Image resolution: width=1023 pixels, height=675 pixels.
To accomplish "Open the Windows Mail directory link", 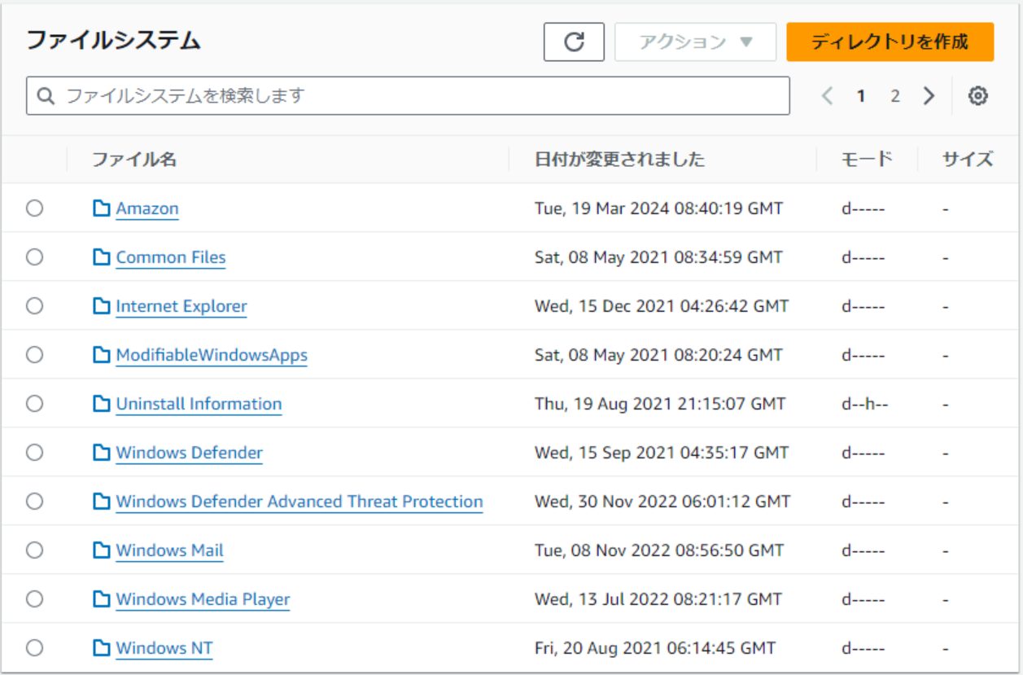I will point(170,550).
